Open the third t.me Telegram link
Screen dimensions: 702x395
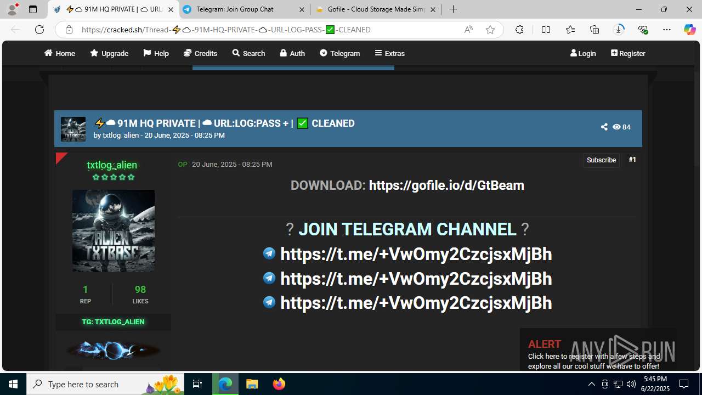[416, 303]
